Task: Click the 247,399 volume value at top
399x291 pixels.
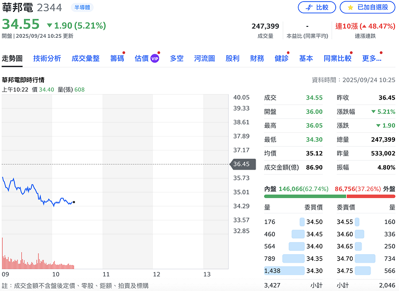Action: (x=265, y=26)
